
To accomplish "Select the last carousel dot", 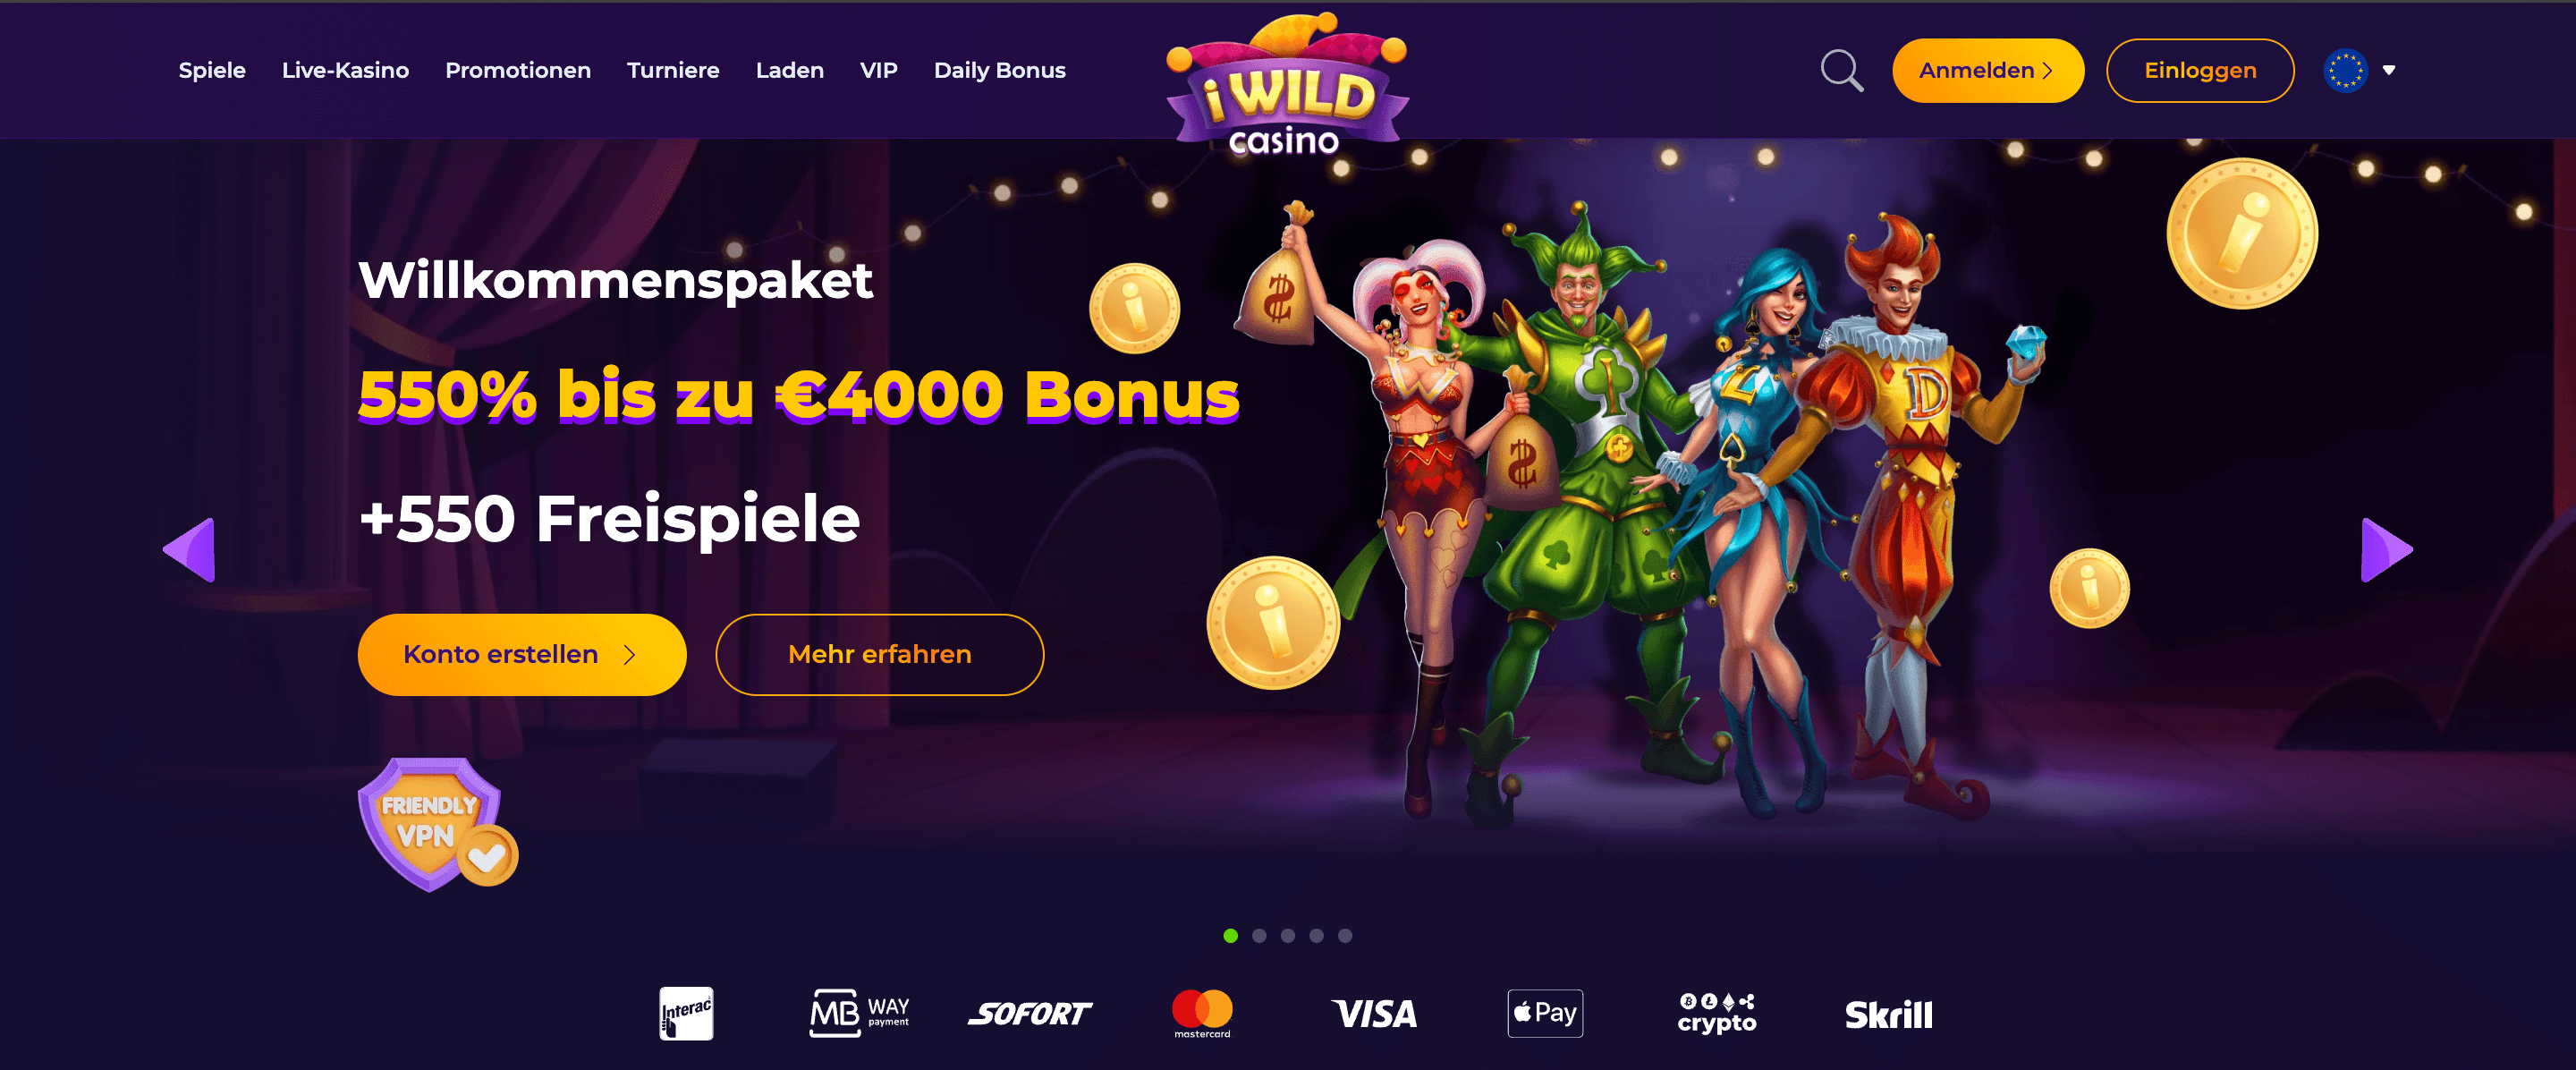I will 1345,936.
